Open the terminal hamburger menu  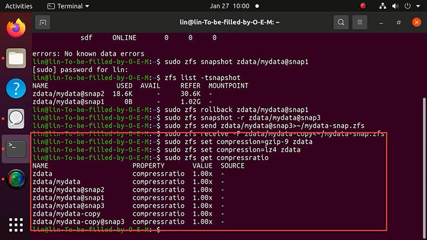click(359, 22)
